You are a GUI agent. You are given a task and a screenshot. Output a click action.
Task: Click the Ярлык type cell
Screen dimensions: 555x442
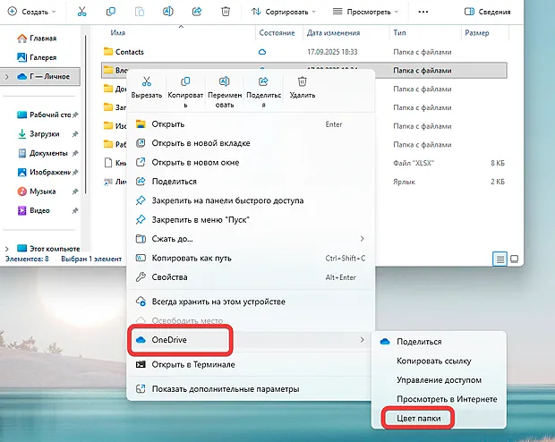coord(404,182)
